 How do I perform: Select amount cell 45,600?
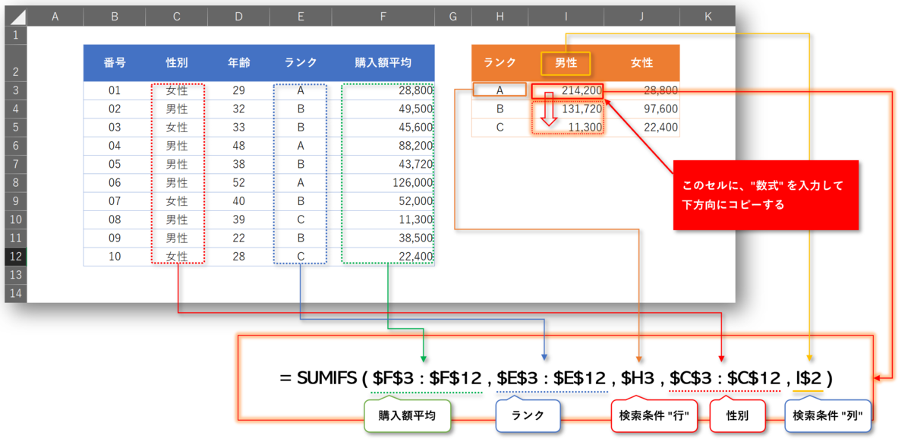pos(383,128)
